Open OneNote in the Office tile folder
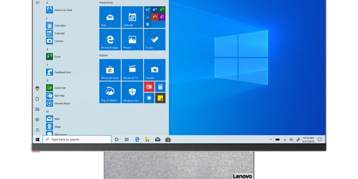 click(162, 17)
